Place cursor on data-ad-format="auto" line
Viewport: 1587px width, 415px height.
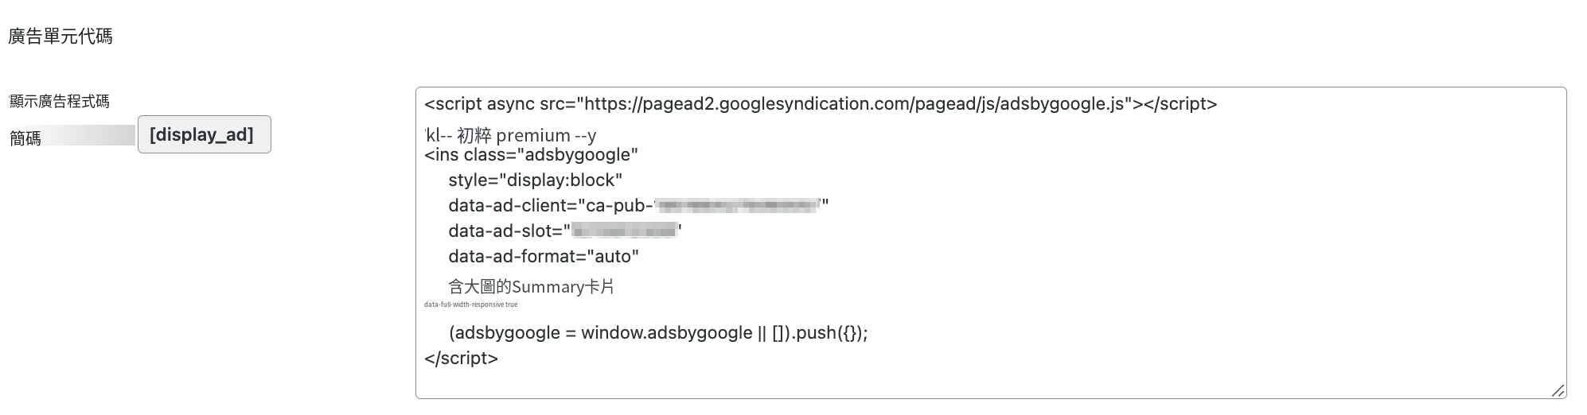click(x=544, y=257)
